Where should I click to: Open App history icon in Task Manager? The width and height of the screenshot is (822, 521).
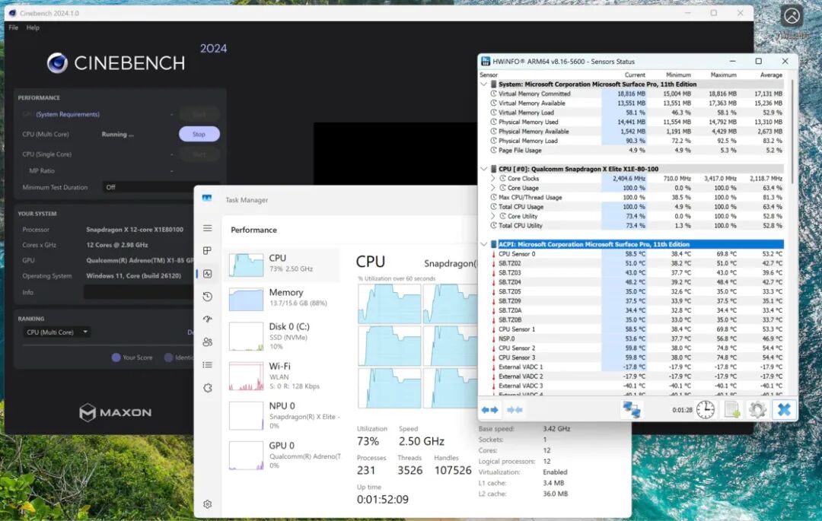(208, 297)
